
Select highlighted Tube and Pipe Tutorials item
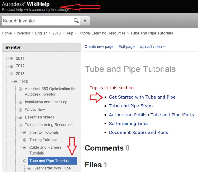(x=52, y=161)
